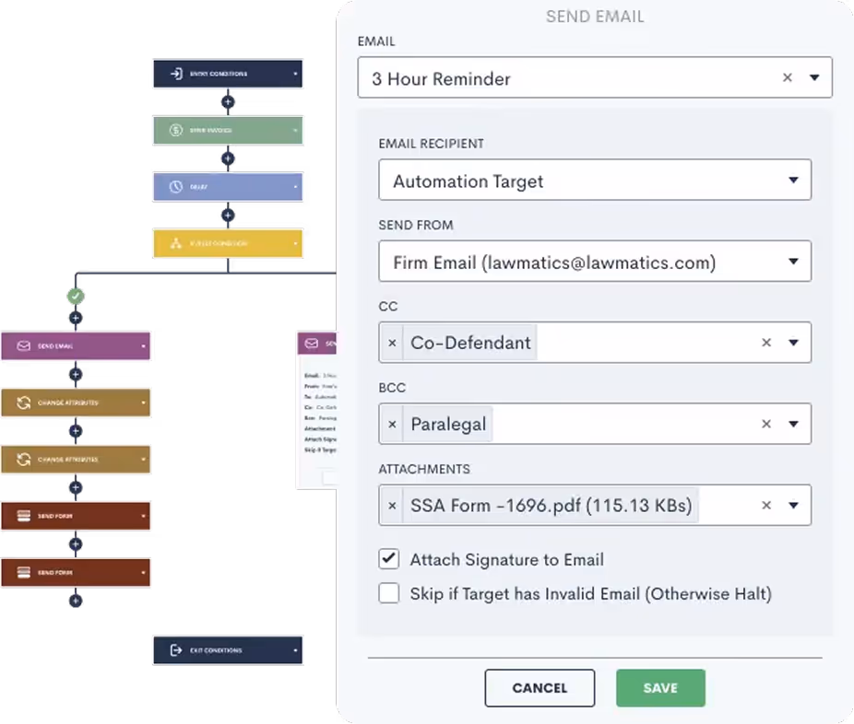Clear the 3 Hour Reminder email selection

pos(787,77)
